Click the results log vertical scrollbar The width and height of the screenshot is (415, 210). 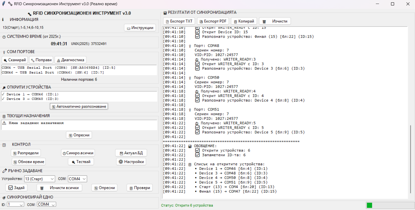tap(410, 159)
